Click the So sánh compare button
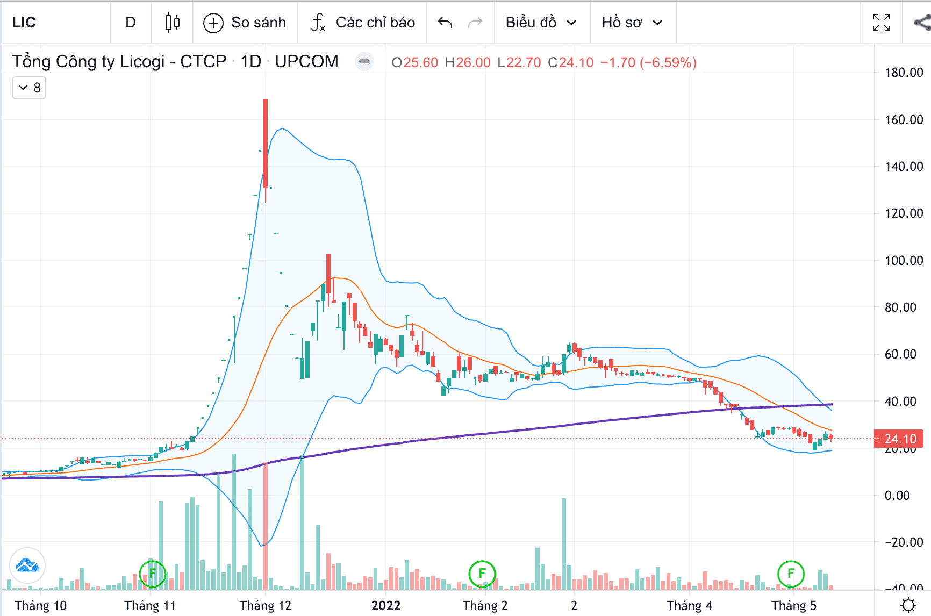 pyautogui.click(x=245, y=23)
